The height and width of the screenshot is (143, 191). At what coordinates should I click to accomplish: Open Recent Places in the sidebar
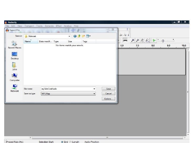pos(14,45)
